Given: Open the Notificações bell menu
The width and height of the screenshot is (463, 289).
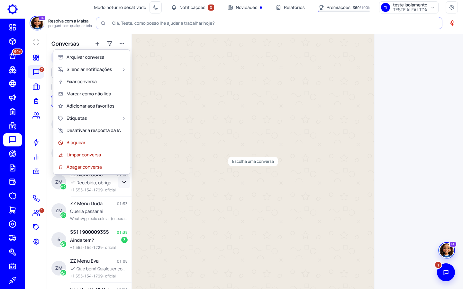Looking at the screenshot, I should [193, 7].
